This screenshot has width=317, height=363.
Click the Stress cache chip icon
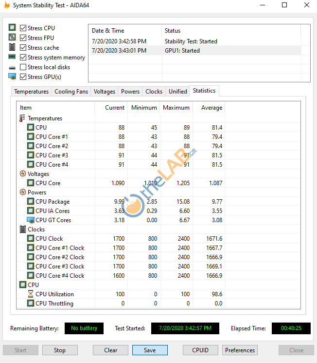click(x=12, y=47)
